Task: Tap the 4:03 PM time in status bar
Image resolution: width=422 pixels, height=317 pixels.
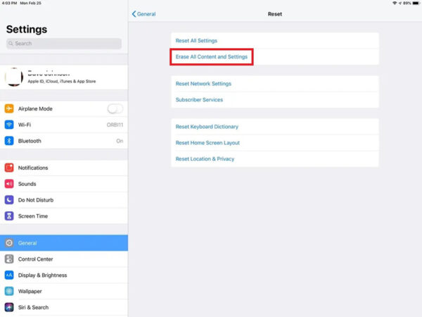Action: pos(9,4)
